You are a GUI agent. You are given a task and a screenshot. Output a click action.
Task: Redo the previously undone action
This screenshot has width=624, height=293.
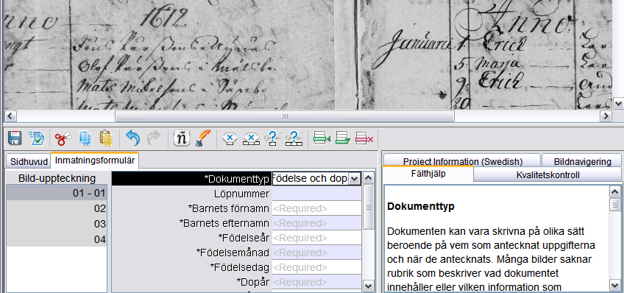point(153,138)
